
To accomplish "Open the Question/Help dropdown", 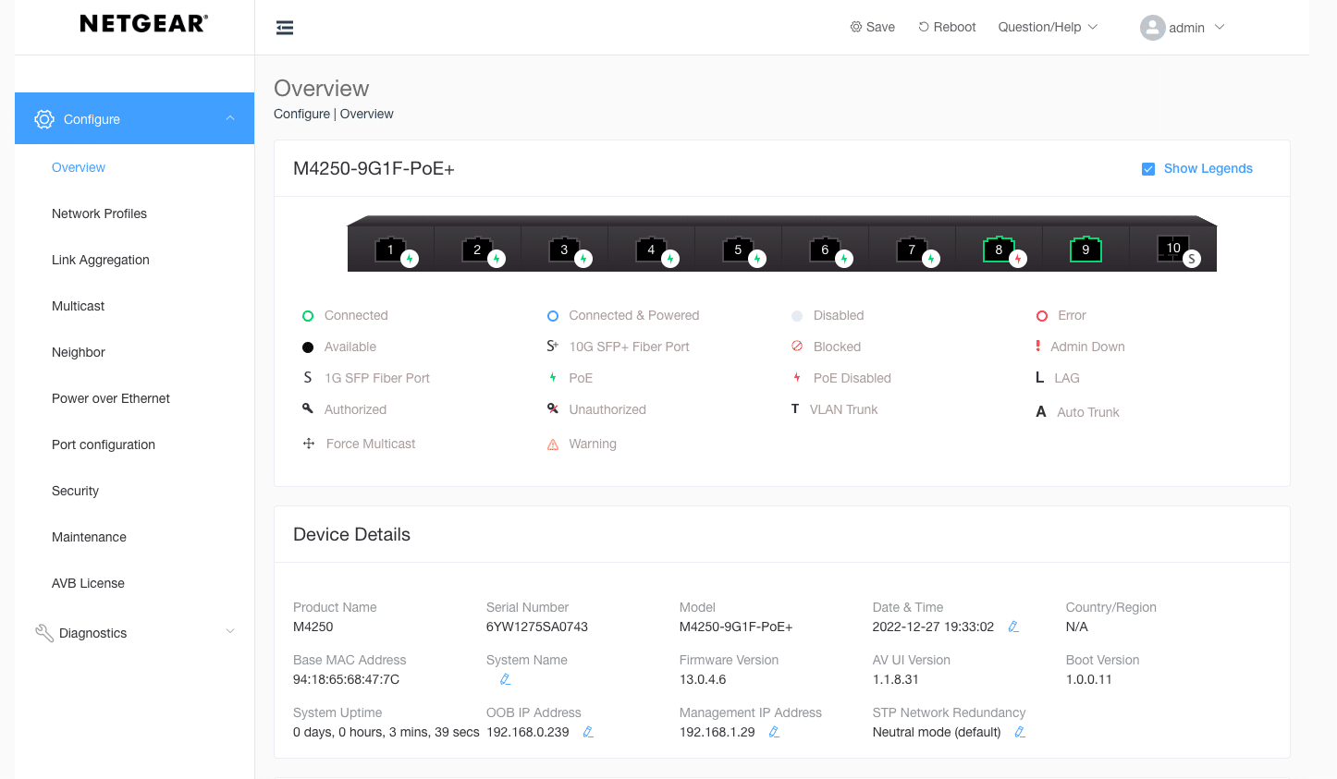I will pos(1048,27).
